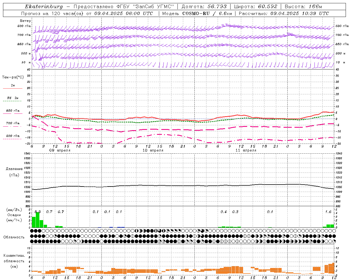Screen dimensions: 350x280
Task: Click the (мм/1ч.) hourly precipitation unit label
Action: pyautogui.click(x=14, y=220)
